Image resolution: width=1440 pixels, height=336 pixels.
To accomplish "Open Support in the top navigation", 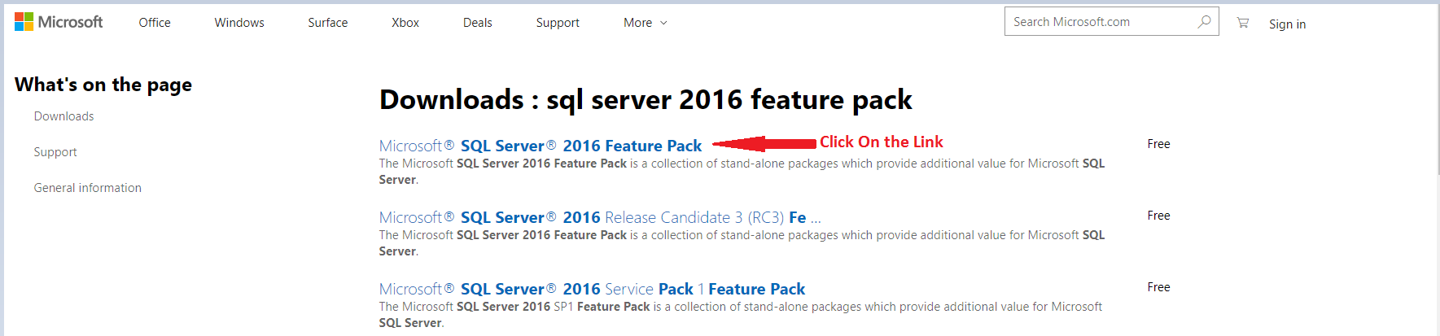I will coord(558,23).
